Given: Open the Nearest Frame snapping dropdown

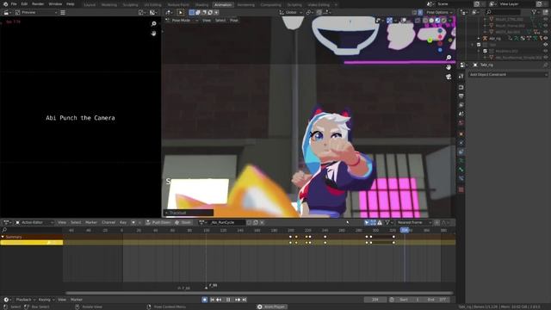Looking at the screenshot, I should pyautogui.click(x=414, y=222).
